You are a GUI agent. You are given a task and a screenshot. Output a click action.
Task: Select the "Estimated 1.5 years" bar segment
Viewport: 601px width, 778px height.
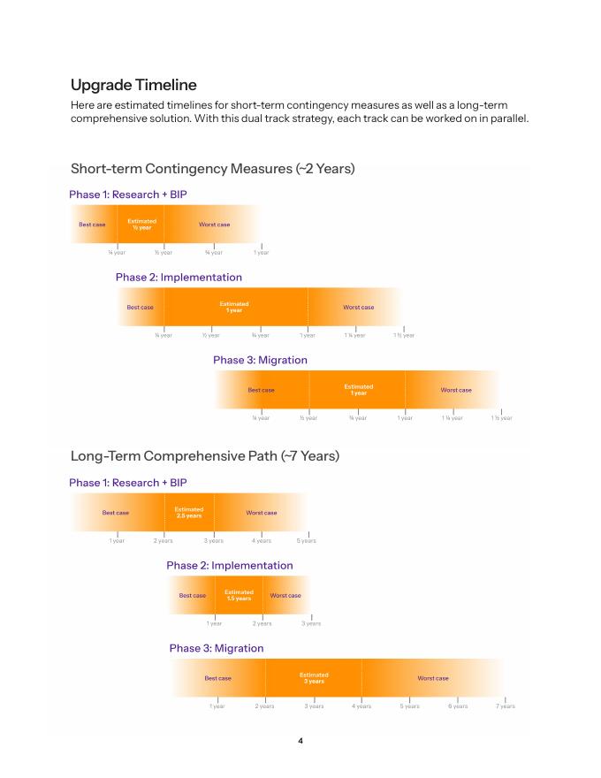239,595
